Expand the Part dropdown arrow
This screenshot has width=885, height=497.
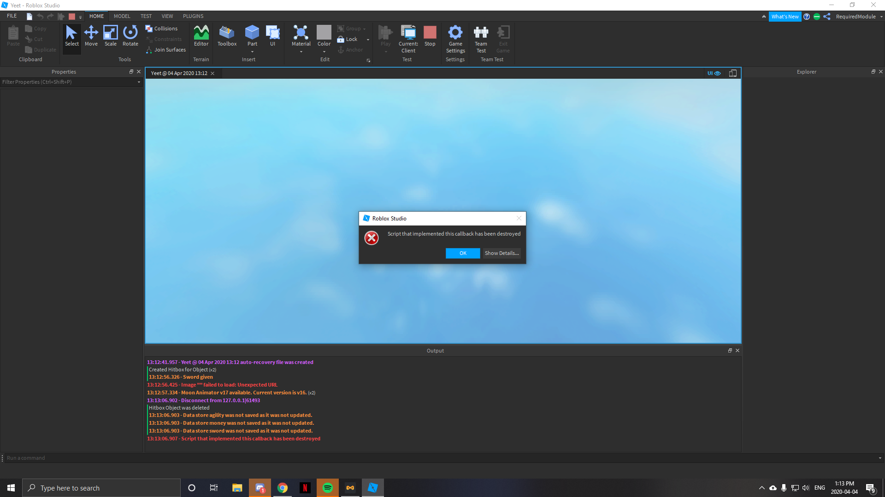[252, 52]
